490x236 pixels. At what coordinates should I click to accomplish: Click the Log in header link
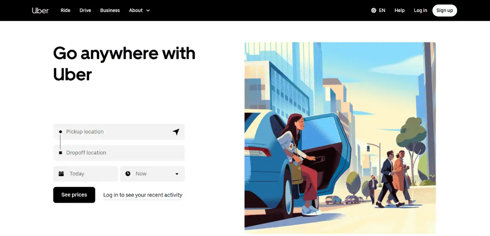pyautogui.click(x=420, y=10)
